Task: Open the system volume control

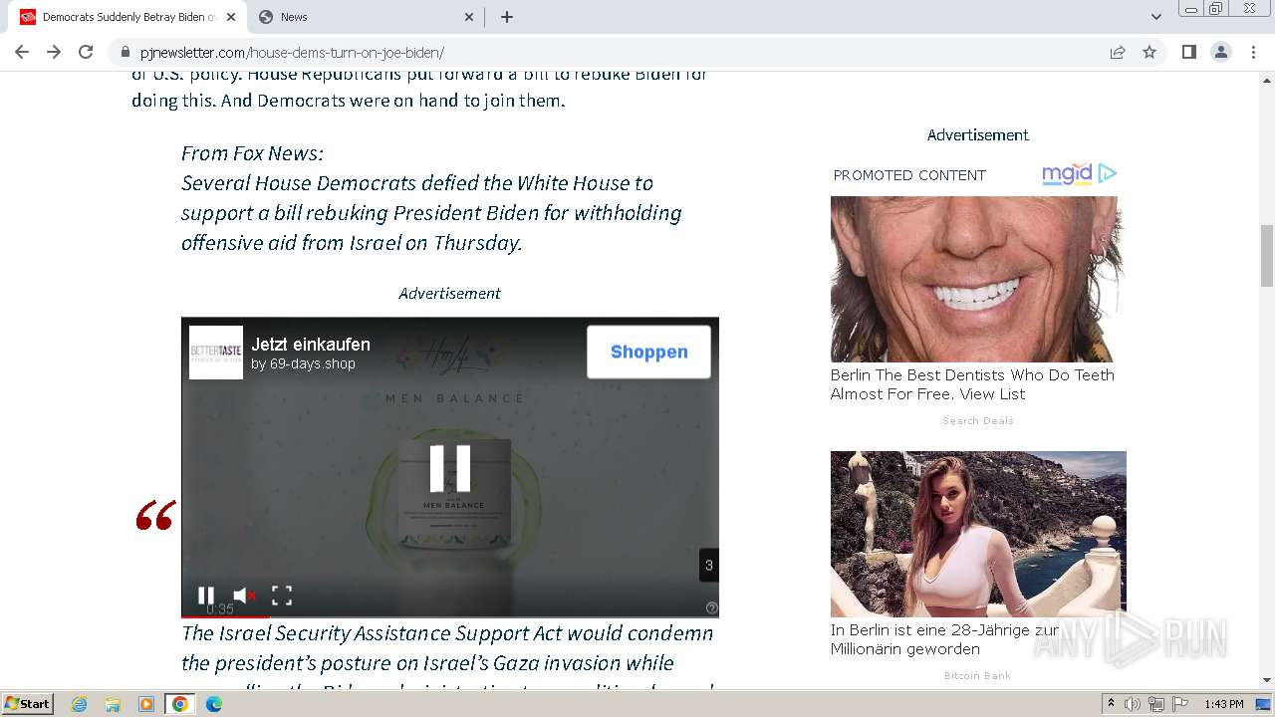Action: [x=1133, y=704]
